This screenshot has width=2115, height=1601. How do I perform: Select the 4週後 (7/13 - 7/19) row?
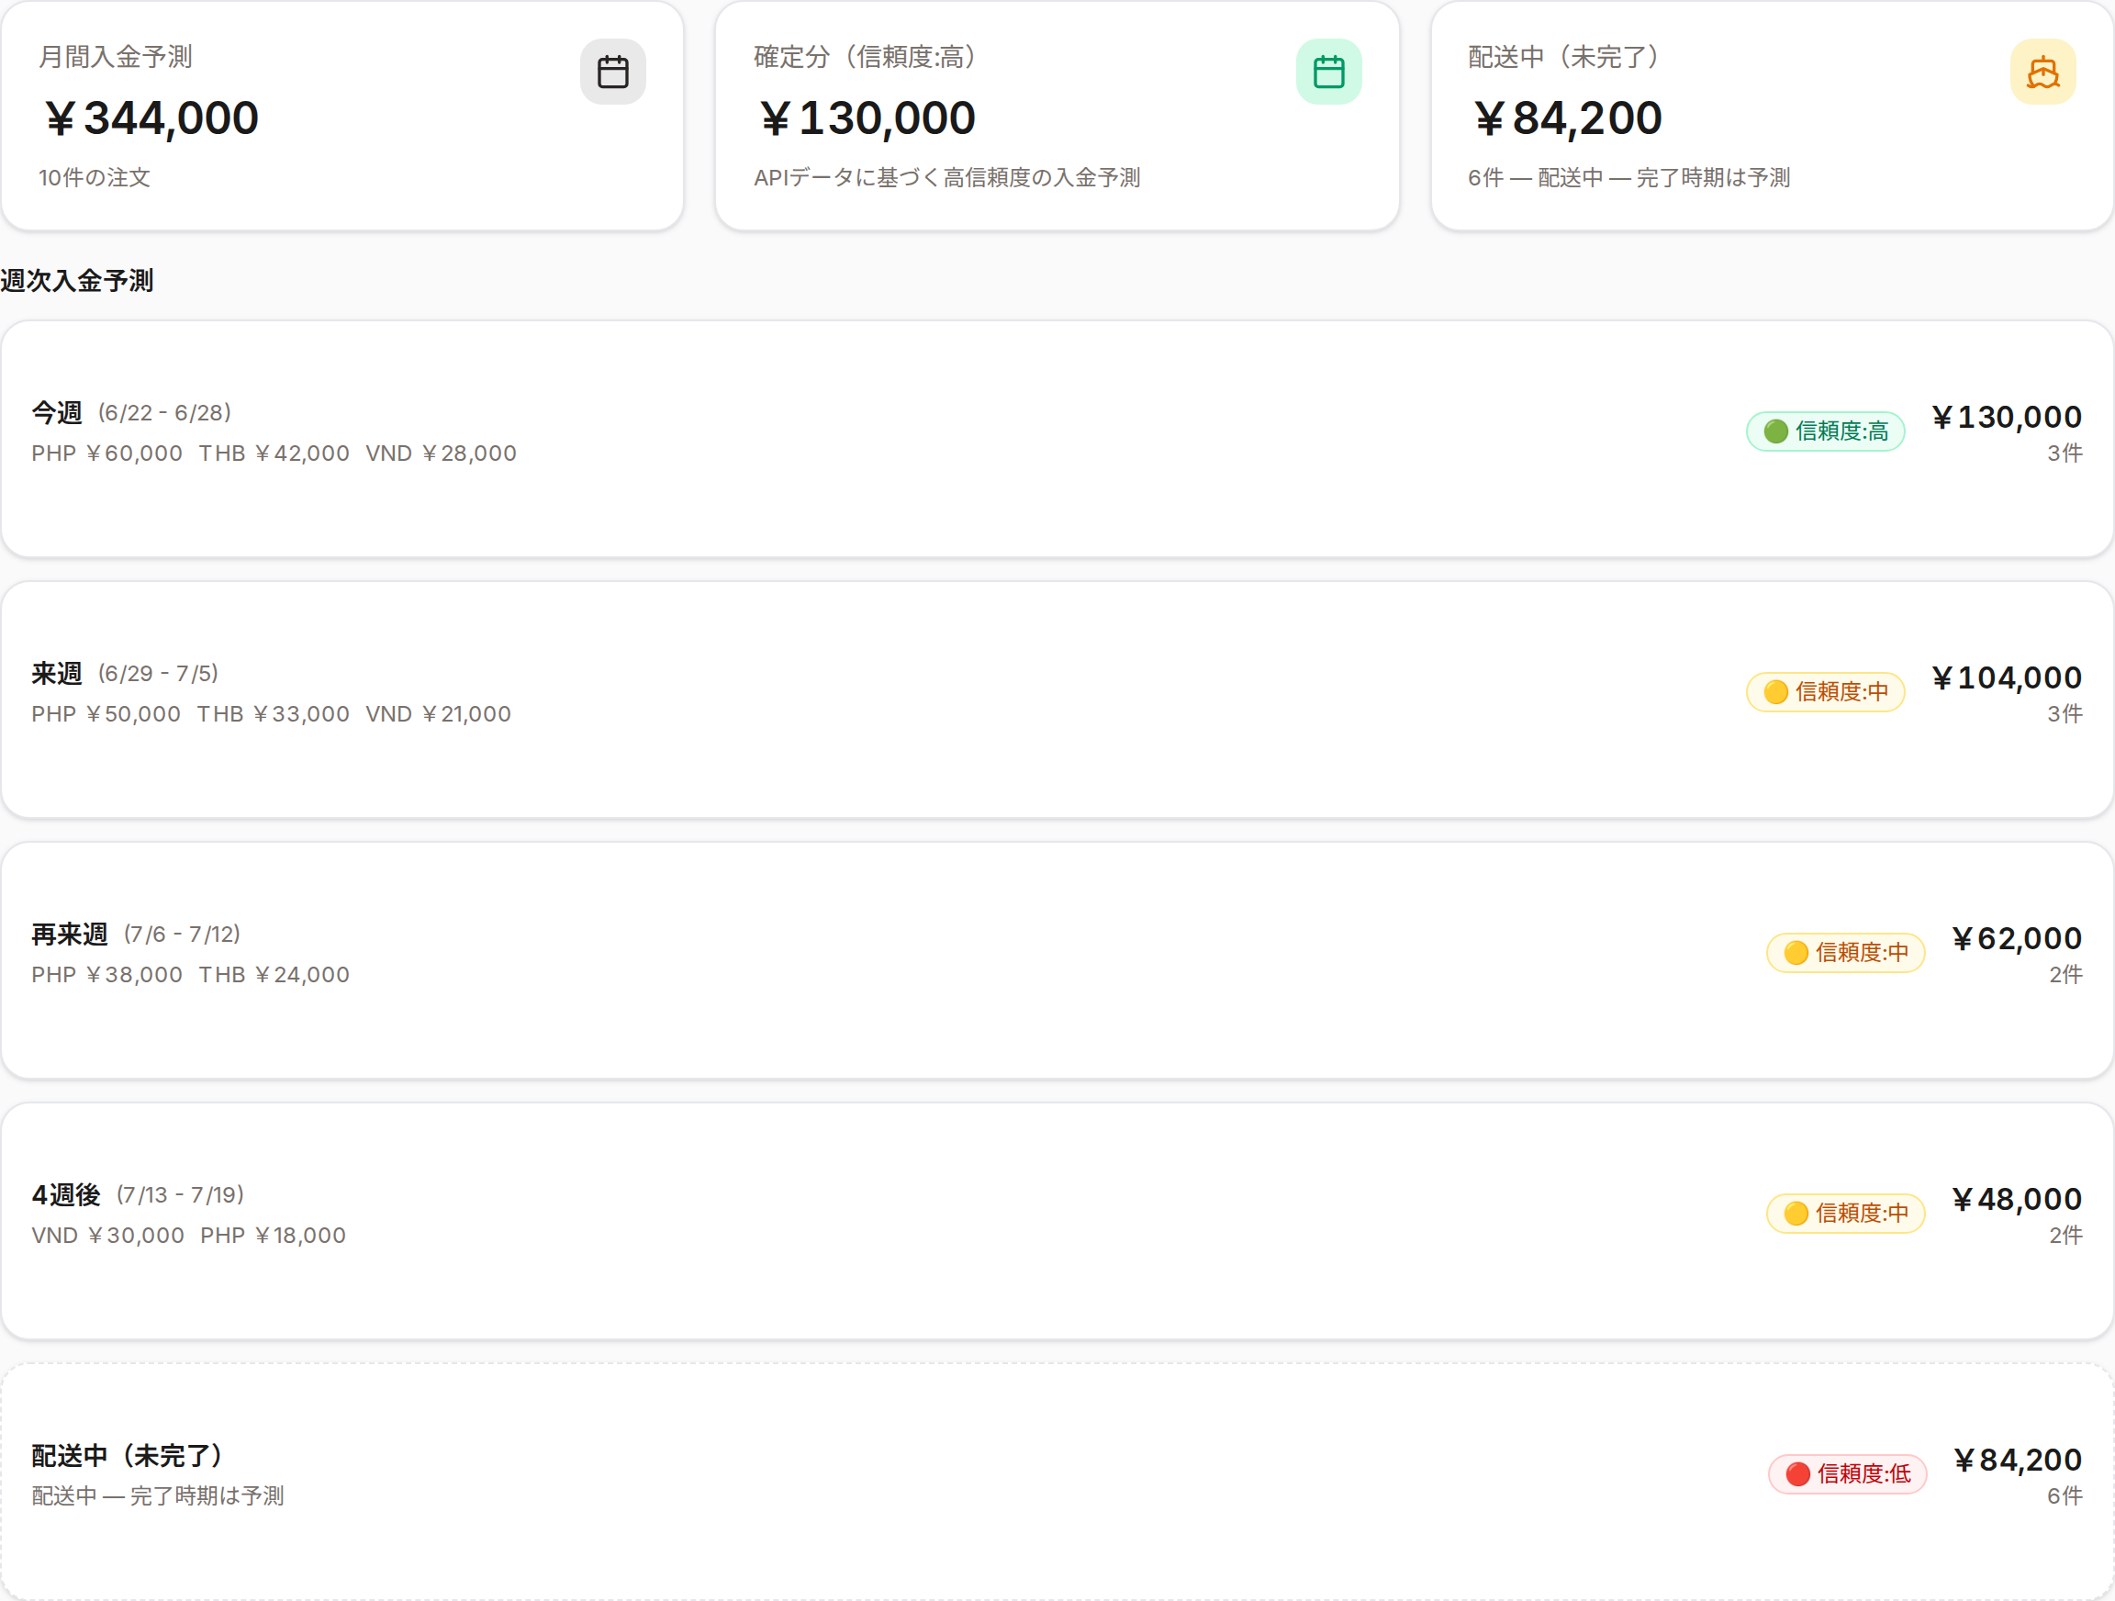1057,1221
